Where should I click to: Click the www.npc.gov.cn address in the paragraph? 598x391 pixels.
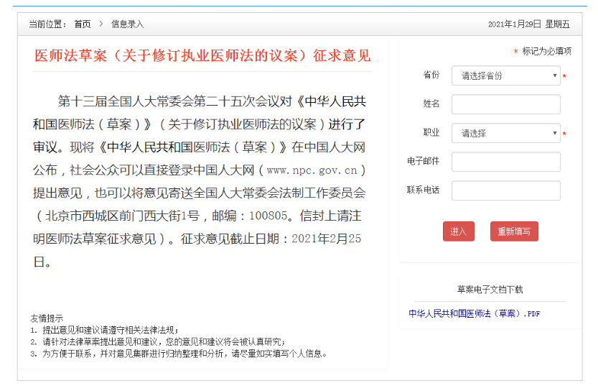[312, 170]
